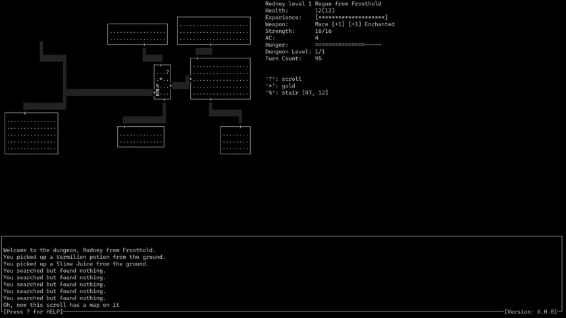Click the Hunger: label
Screen dimensions: 566x318
tap(276, 45)
